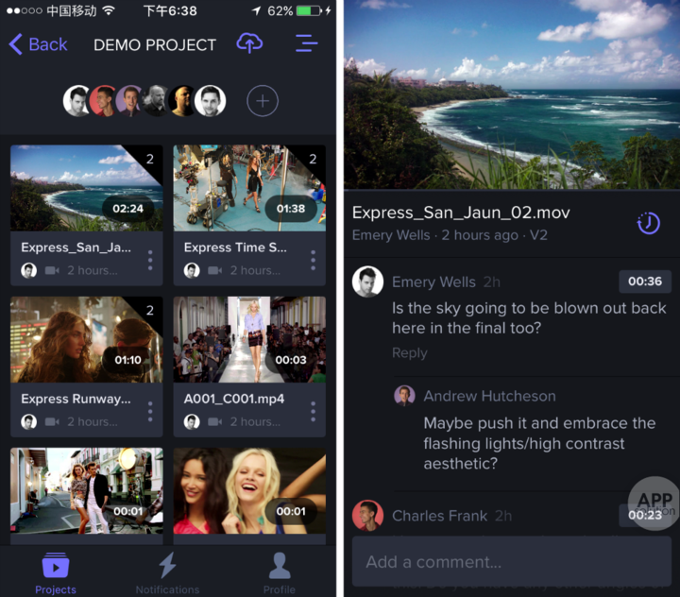Switch to the Projects tab
The height and width of the screenshot is (597, 680).
click(x=56, y=573)
